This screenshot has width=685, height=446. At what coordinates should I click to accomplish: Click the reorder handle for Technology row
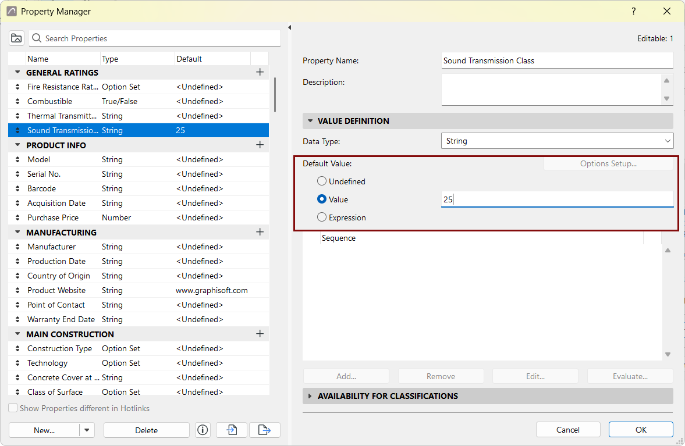pyautogui.click(x=17, y=363)
